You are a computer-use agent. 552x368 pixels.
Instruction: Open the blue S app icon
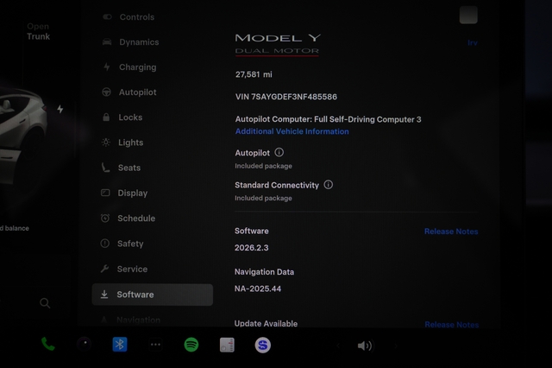[262, 345]
